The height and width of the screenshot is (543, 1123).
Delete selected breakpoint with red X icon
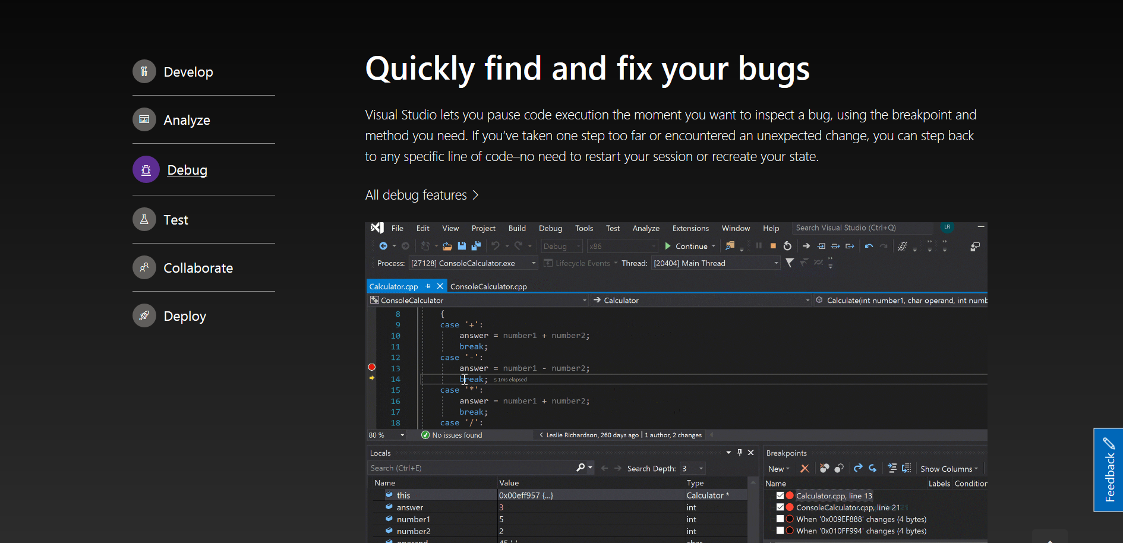805,468
